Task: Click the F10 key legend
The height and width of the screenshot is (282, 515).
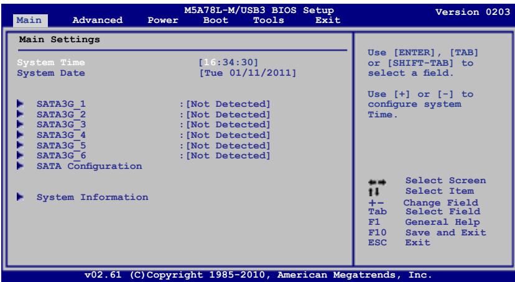Action: [x=378, y=232]
